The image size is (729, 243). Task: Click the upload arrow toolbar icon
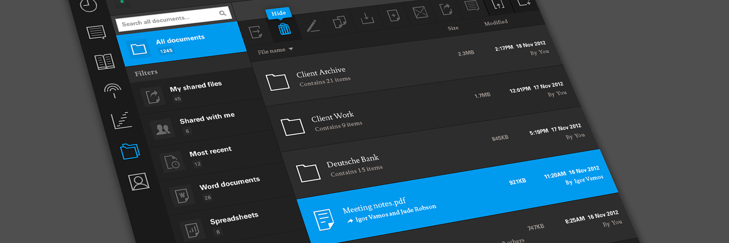pos(498,4)
